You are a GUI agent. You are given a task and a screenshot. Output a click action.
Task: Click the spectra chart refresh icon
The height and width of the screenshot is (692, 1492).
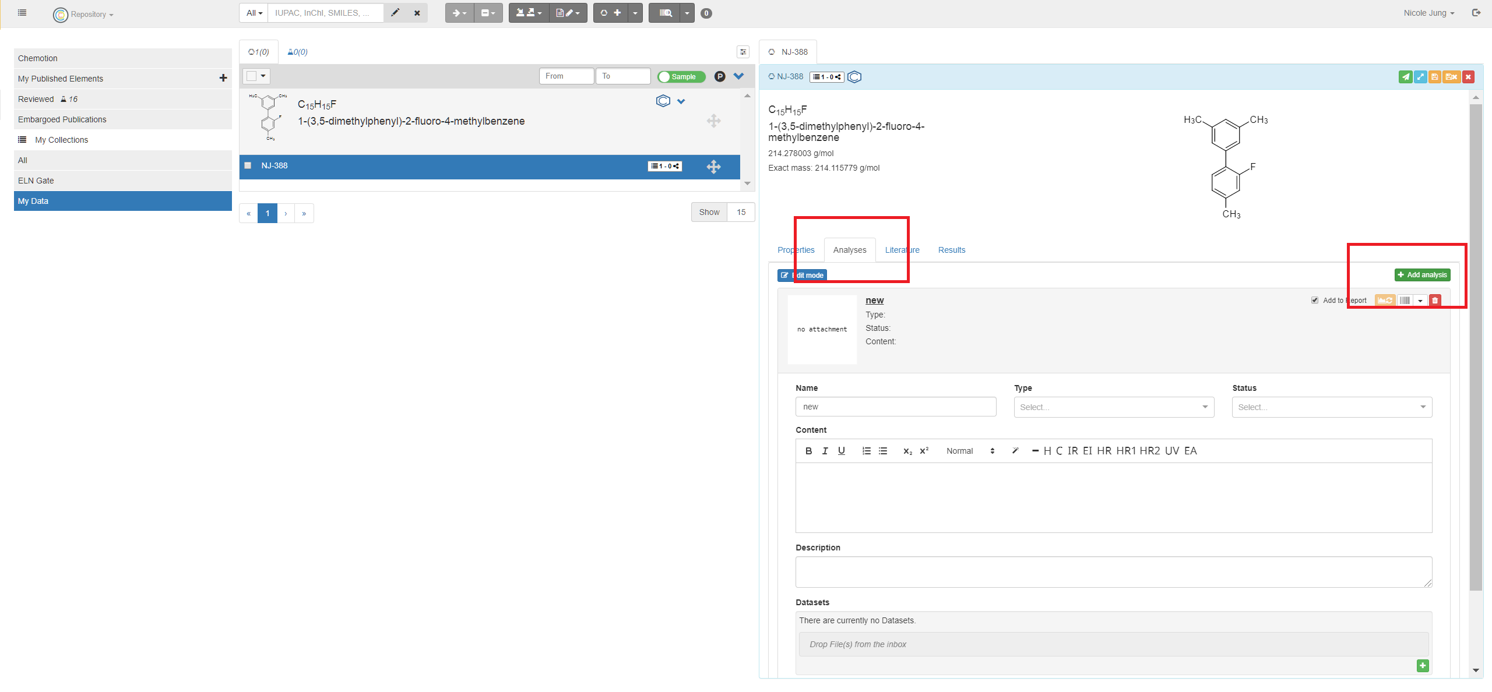coord(1385,301)
